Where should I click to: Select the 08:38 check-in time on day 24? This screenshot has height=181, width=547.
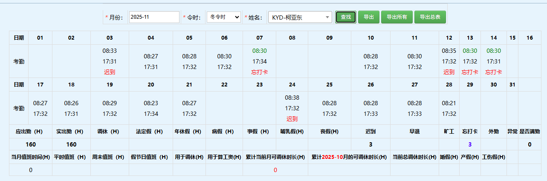292,98
